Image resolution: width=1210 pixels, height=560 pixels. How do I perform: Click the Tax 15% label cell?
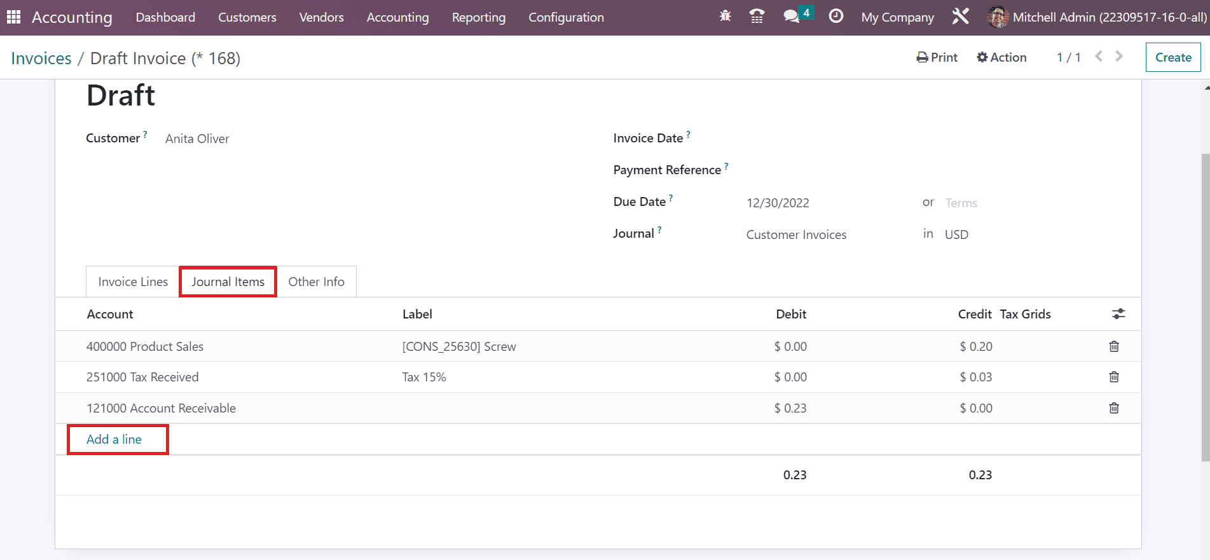(424, 377)
